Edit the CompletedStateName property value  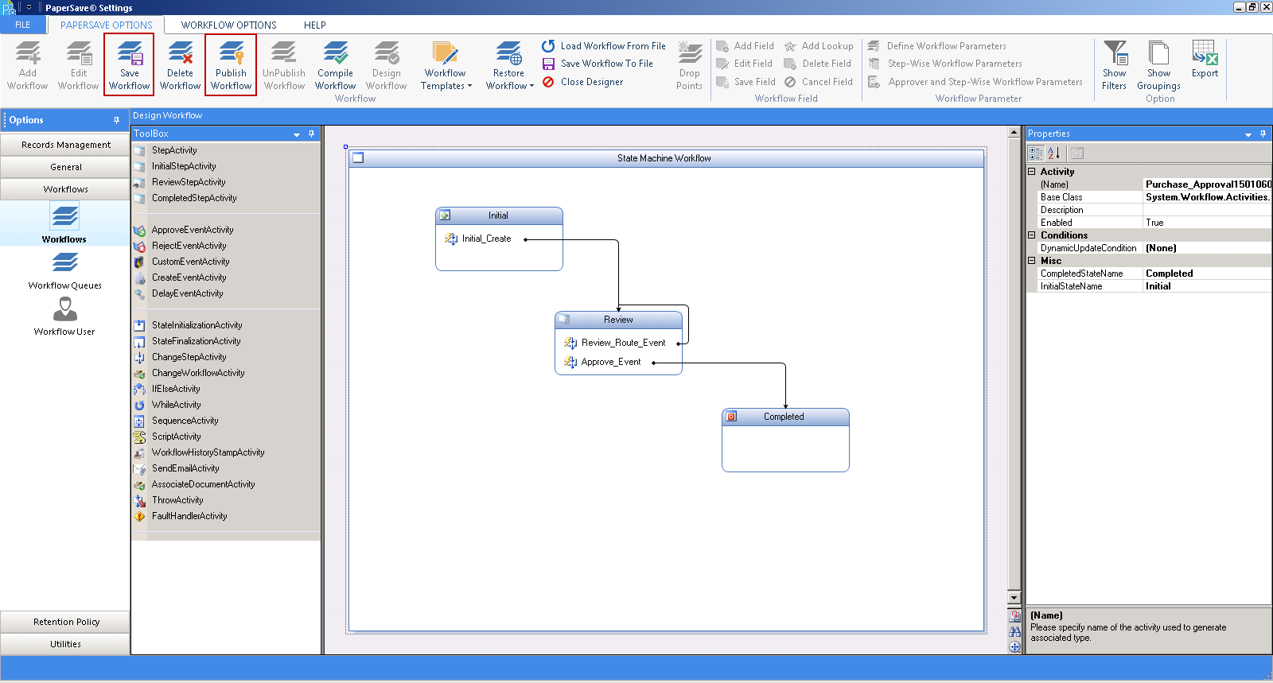pos(1207,274)
